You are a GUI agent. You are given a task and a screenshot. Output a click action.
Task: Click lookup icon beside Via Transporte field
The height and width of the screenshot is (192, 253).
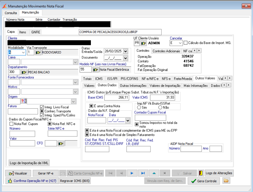38,52
